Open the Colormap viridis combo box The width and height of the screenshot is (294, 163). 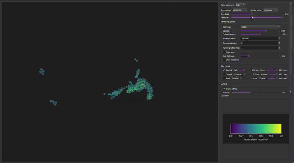pos(260,27)
